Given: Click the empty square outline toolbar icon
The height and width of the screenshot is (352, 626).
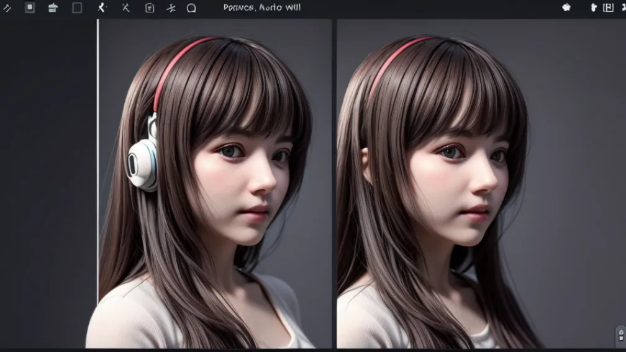Looking at the screenshot, I should click(77, 8).
